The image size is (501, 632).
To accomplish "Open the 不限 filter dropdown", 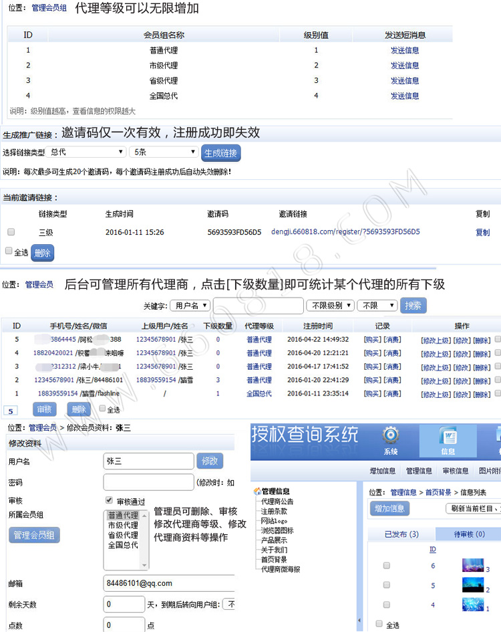I will point(377,306).
